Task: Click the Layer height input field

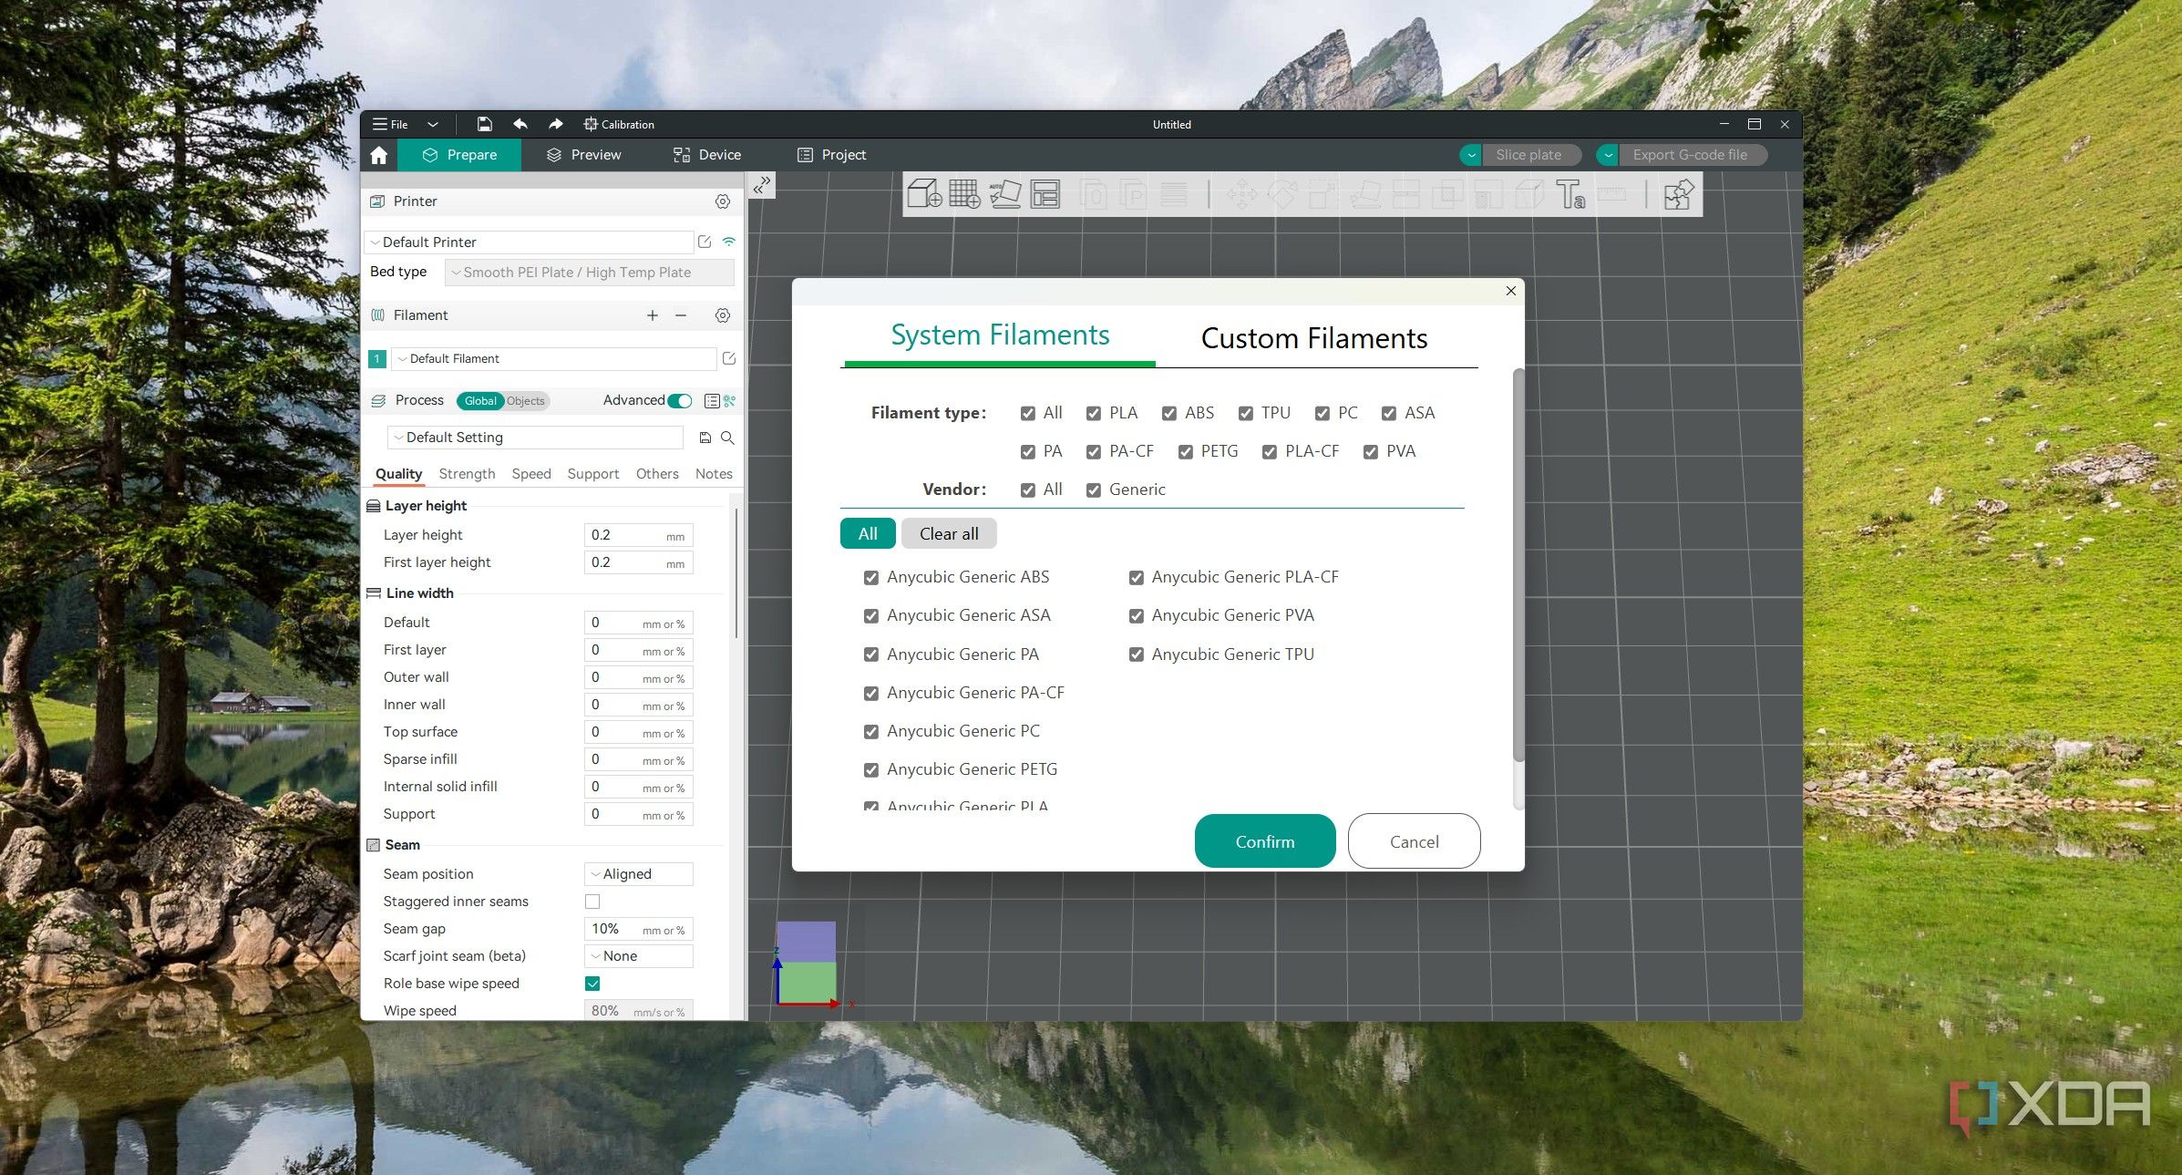Action: [638, 535]
